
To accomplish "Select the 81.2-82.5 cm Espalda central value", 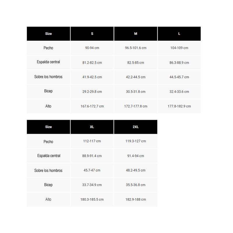I will (x=92, y=63).
